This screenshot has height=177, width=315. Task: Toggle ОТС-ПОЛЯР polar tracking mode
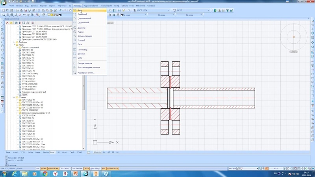coord(77,168)
